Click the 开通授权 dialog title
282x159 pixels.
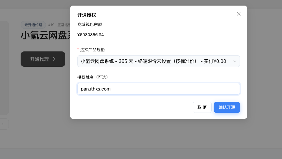point(87,15)
